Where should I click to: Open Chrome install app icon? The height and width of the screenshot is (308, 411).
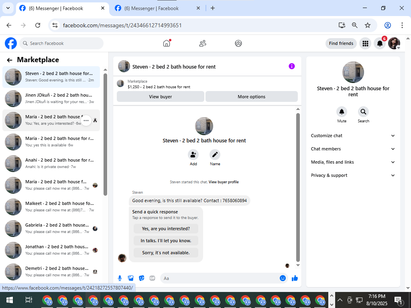(x=342, y=25)
